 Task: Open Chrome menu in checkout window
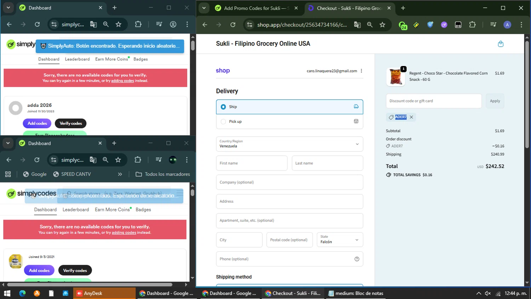click(x=521, y=25)
